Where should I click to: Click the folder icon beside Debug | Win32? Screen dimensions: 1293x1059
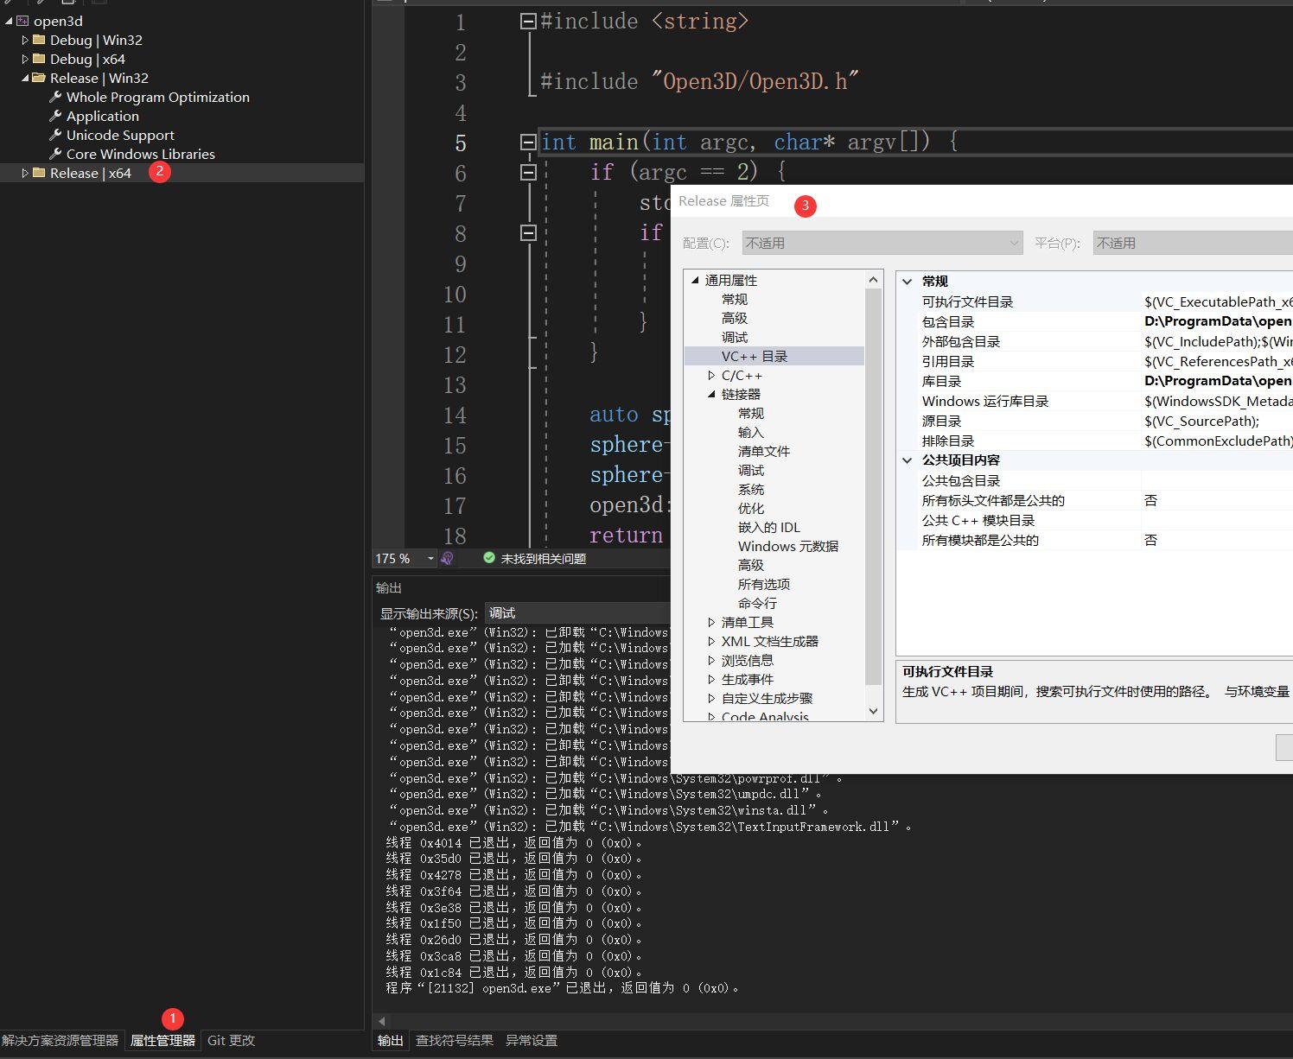[39, 40]
